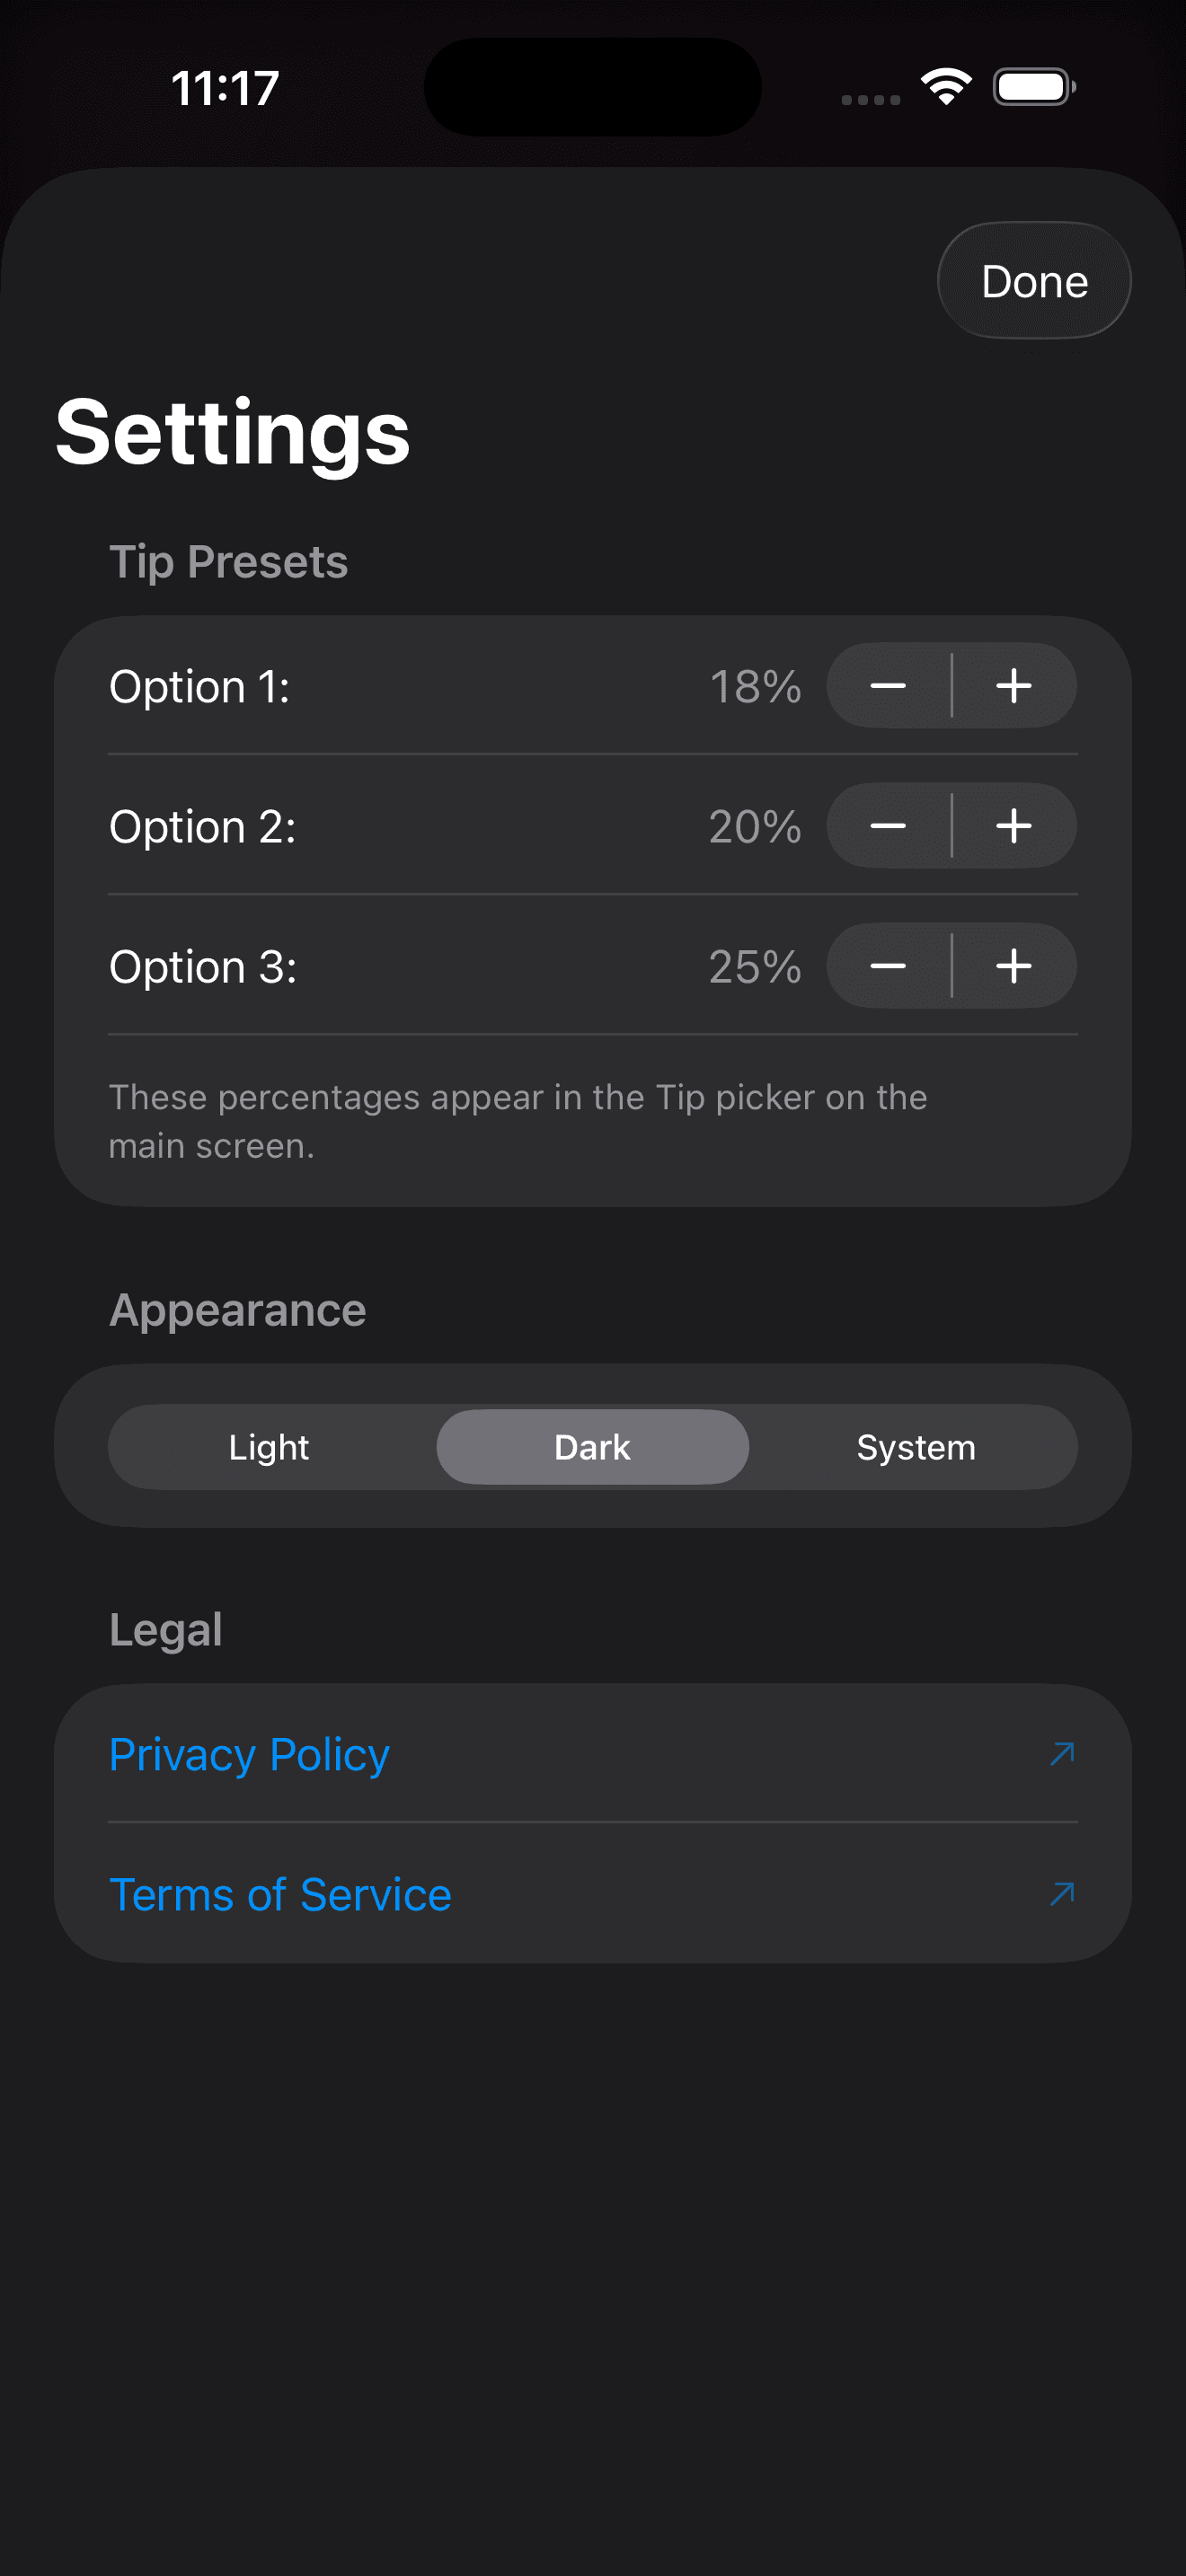Tap the battery indicator in status bar
Viewport: 1186px width, 2576px height.
(x=1032, y=87)
